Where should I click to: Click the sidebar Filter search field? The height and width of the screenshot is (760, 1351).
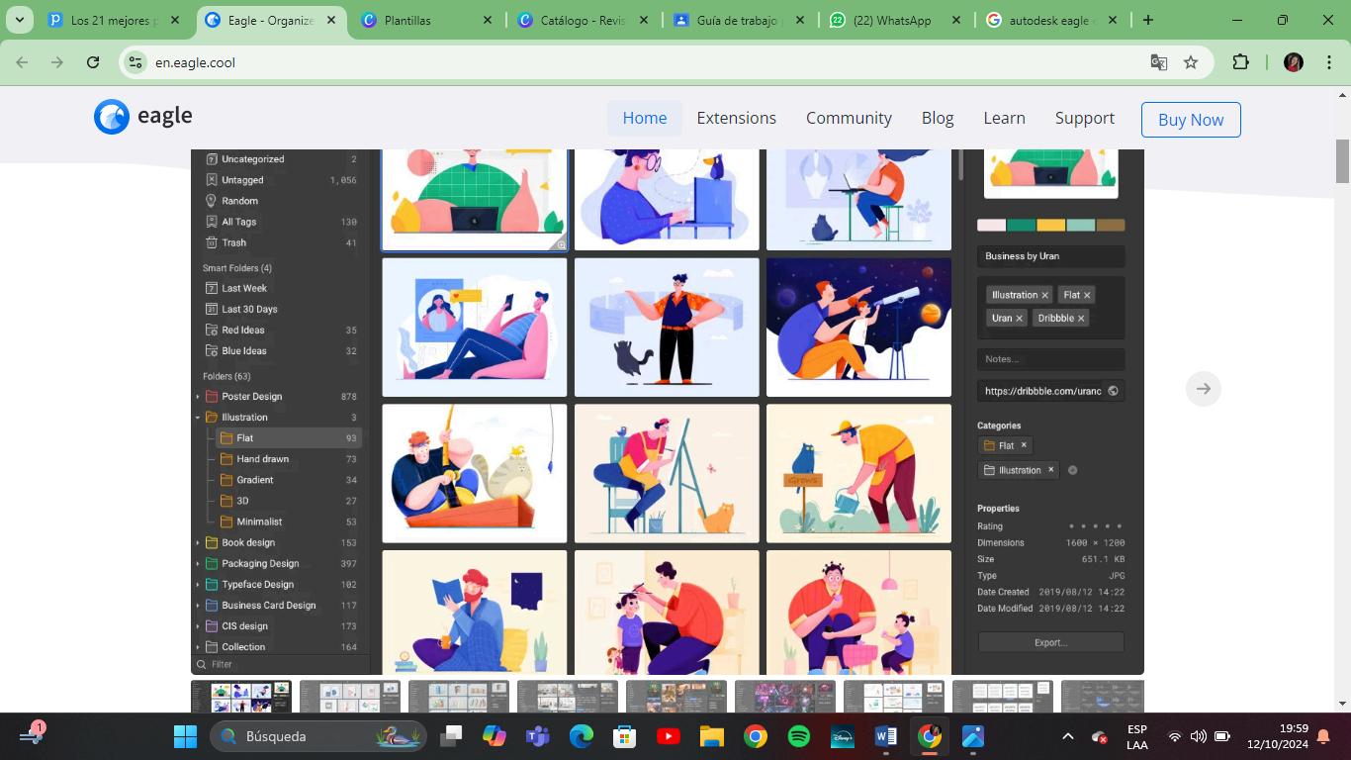click(x=281, y=665)
